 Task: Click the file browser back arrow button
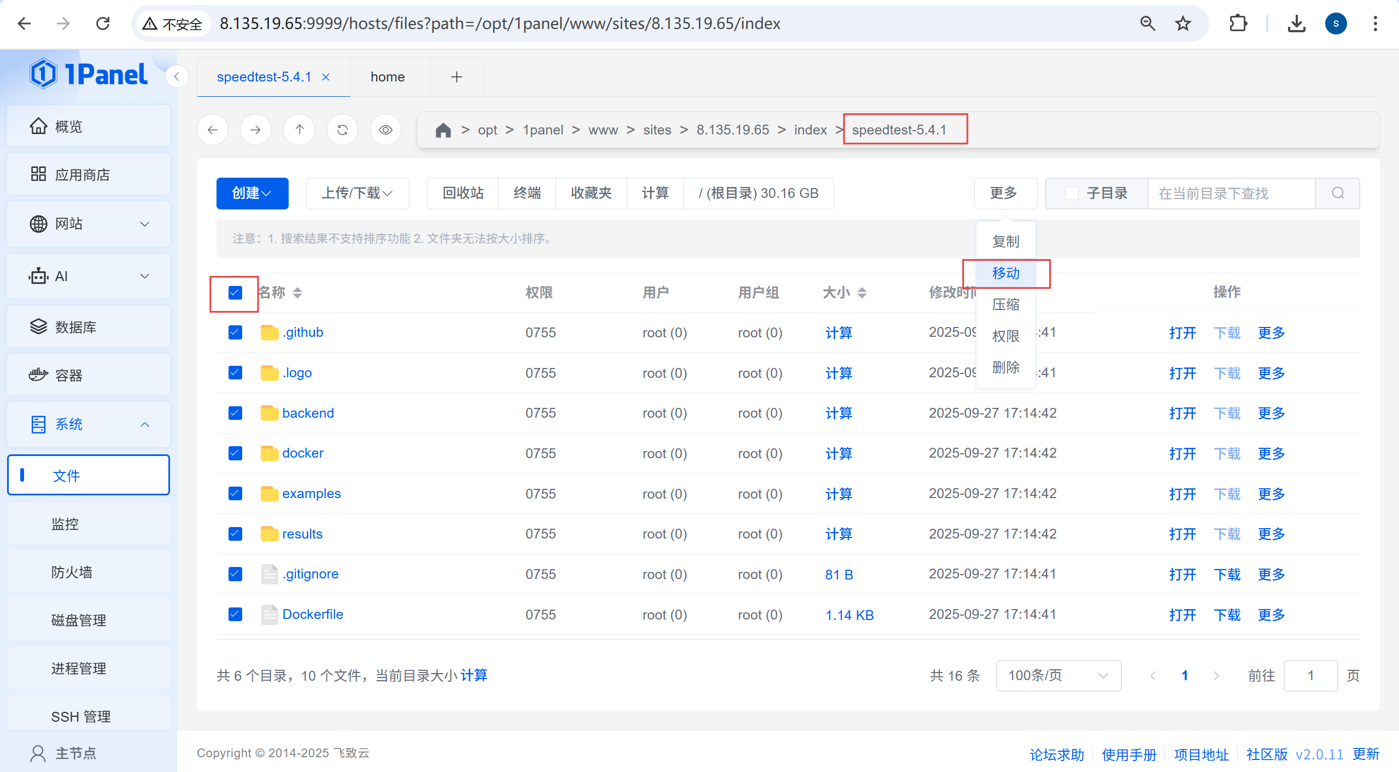point(213,130)
